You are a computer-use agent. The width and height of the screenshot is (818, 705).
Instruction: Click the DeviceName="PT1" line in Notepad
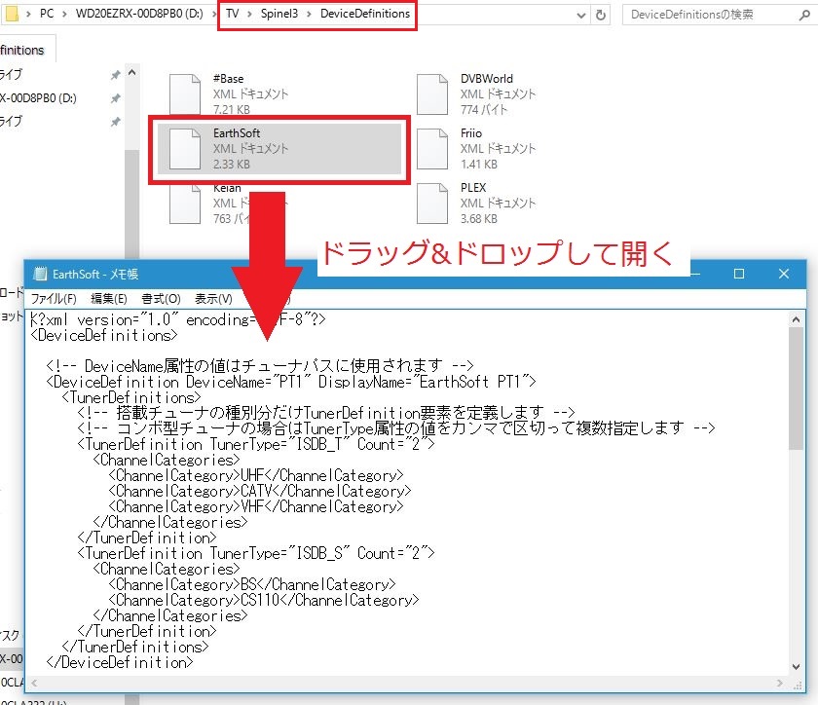point(291,382)
